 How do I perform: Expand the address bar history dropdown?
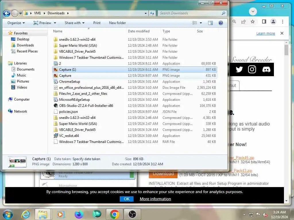pos(146,13)
